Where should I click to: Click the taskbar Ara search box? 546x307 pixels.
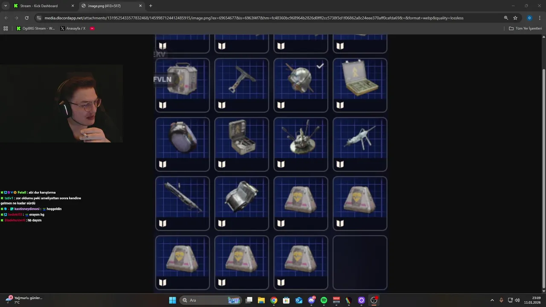pyautogui.click(x=211, y=300)
